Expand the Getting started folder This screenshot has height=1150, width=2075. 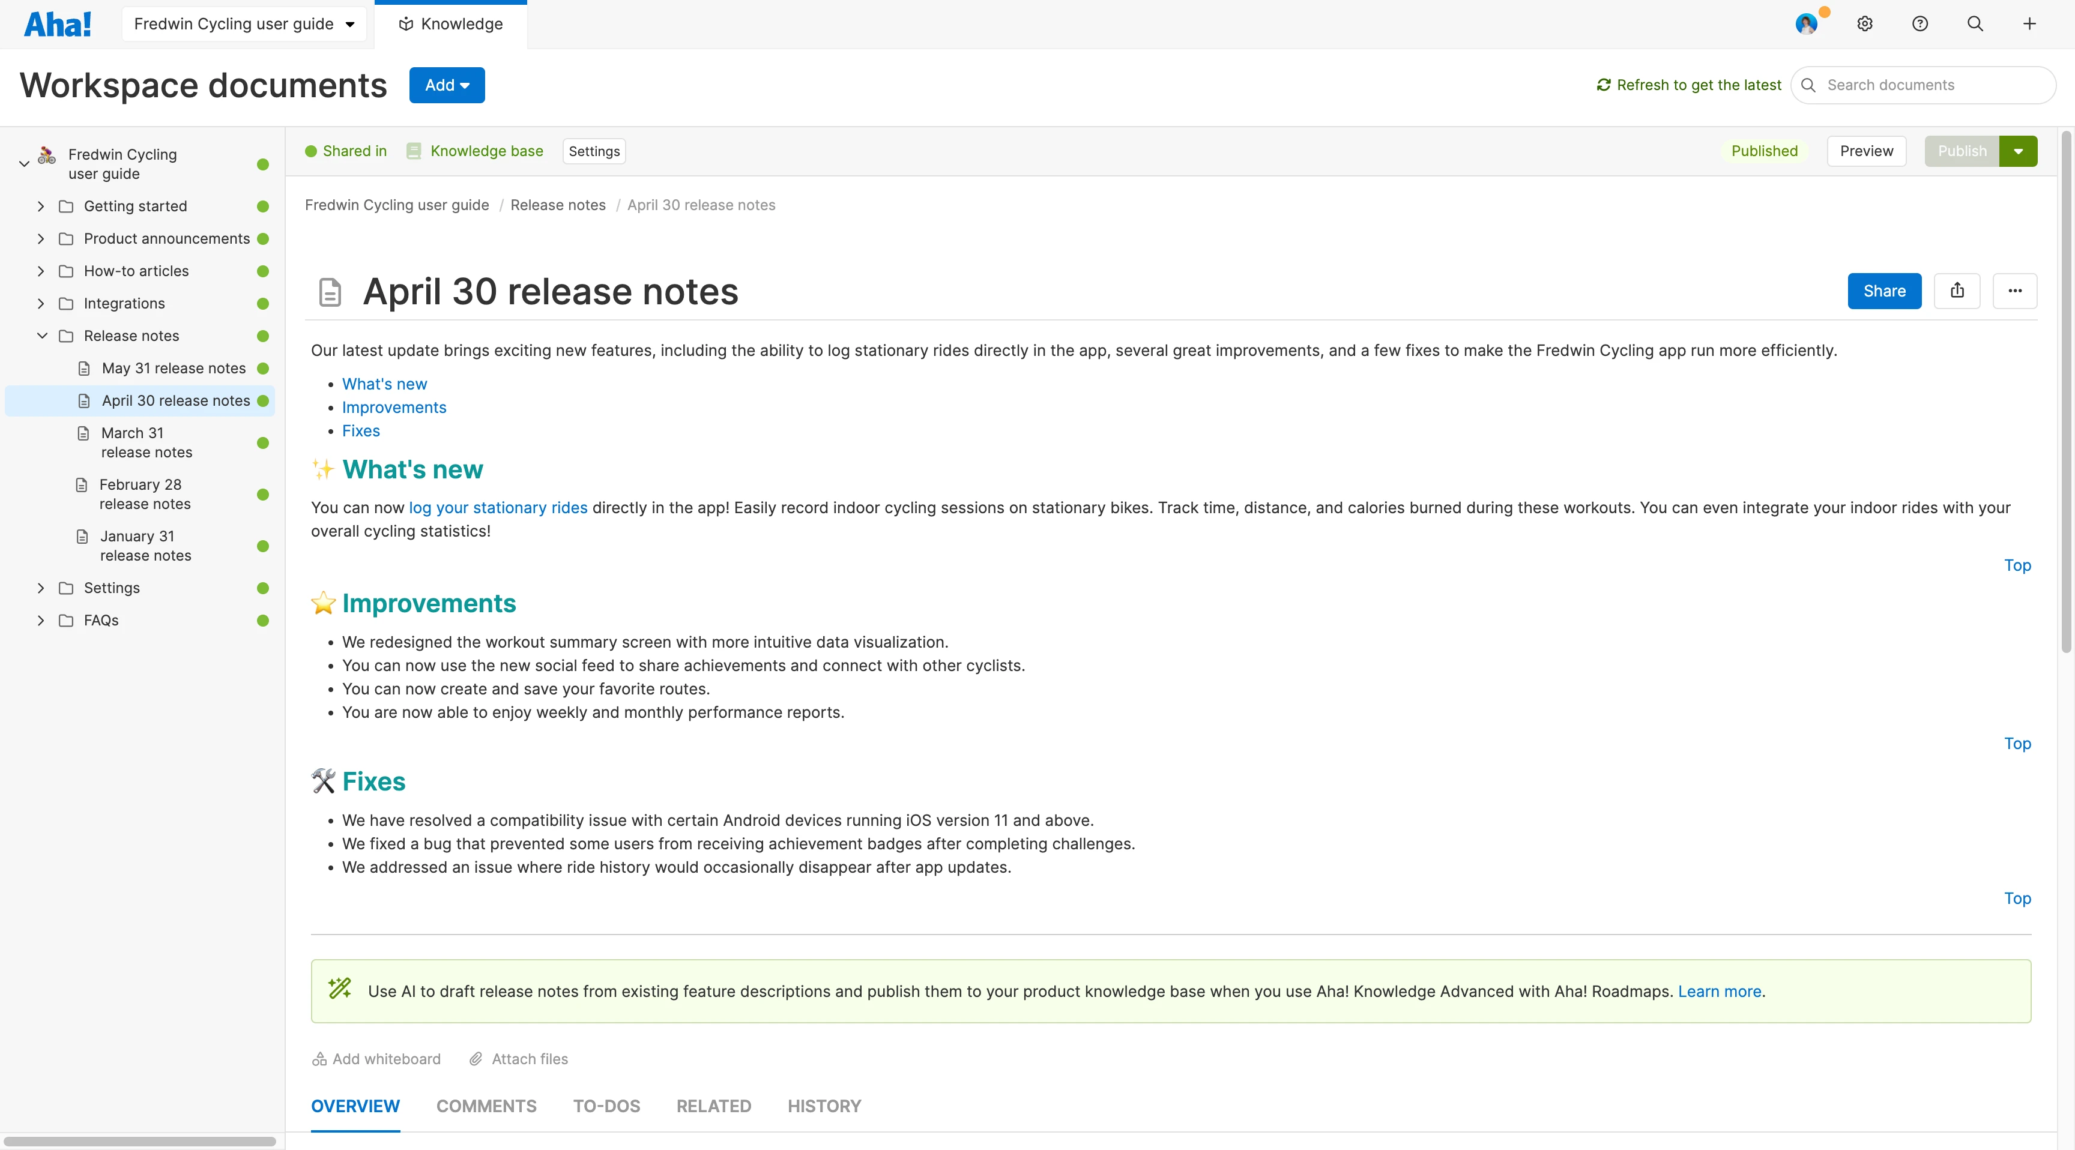click(41, 206)
